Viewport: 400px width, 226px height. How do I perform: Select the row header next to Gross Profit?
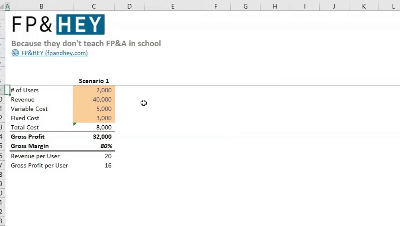pos(3,136)
